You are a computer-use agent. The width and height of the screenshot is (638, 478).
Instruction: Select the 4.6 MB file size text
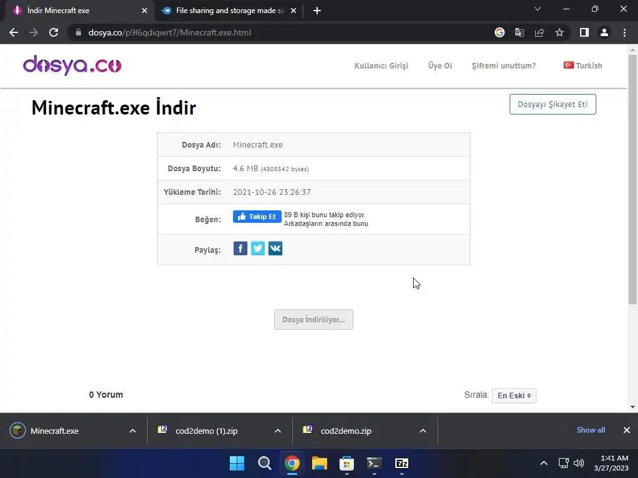point(245,168)
